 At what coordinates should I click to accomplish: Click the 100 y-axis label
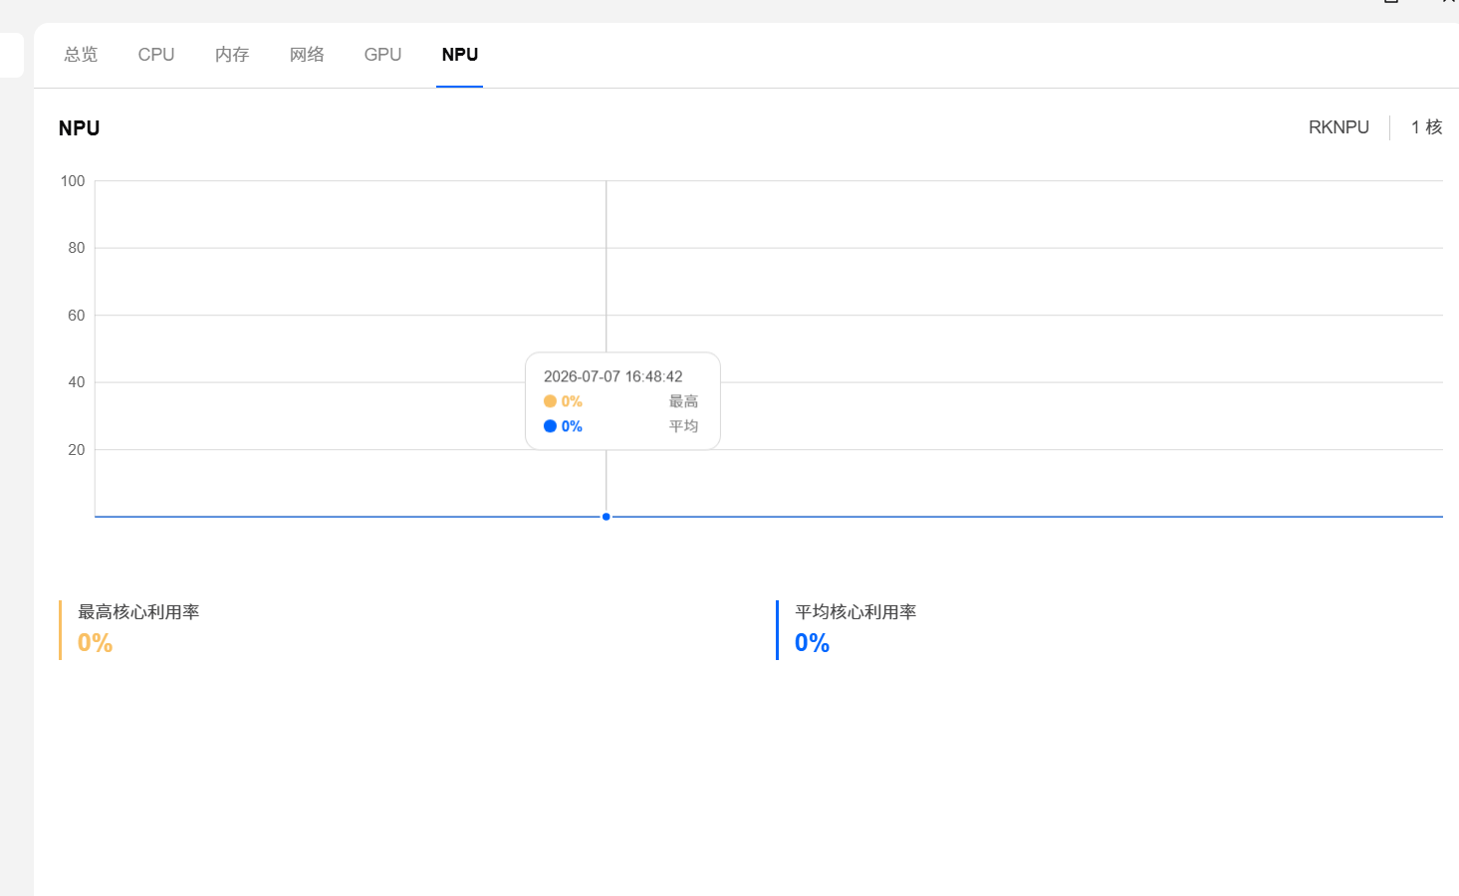[73, 181]
